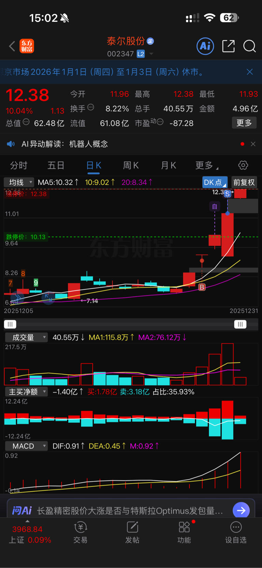Tap the 涨停价: 12.38 label

pos(26,194)
